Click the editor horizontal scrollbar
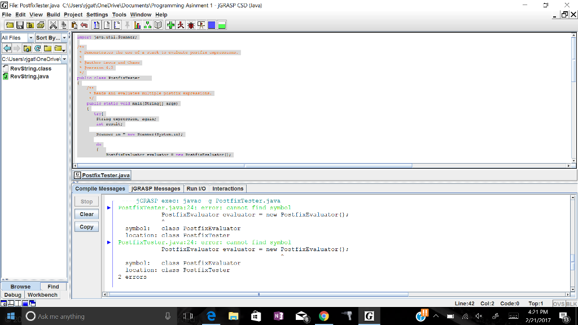The height and width of the screenshot is (325, 578). click(323, 166)
